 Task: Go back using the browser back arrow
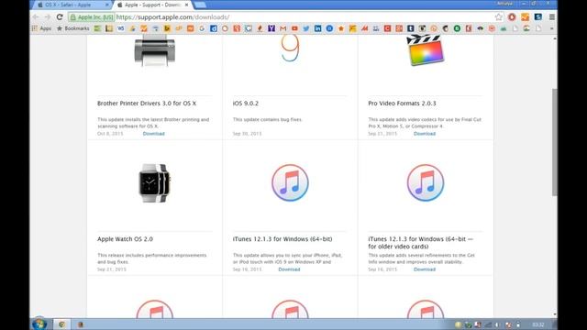click(36, 16)
